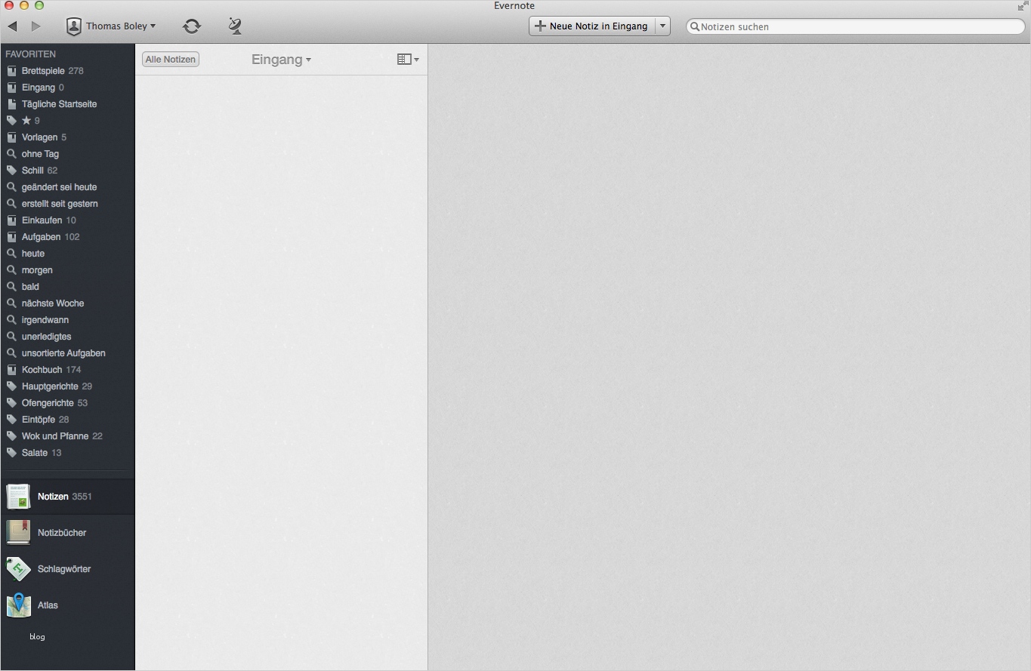Click the magnifier icon beside ohne Tag

[11, 154]
